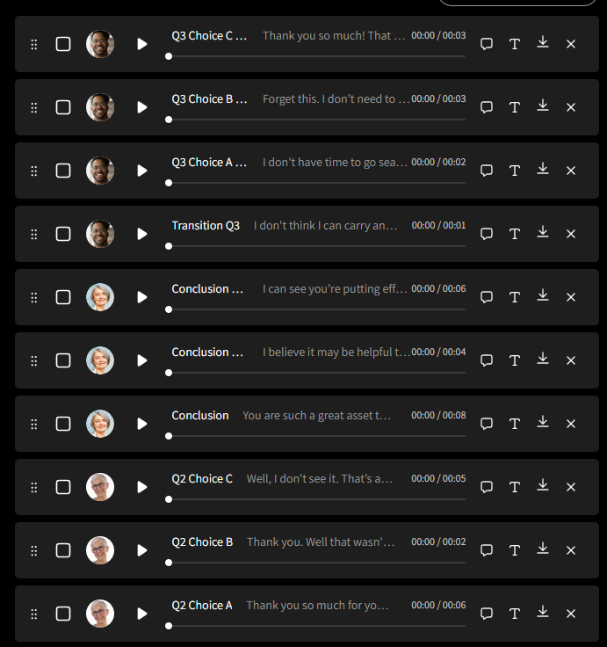Download the Q2 Choice A clip
This screenshot has width=607, height=647.
click(543, 612)
